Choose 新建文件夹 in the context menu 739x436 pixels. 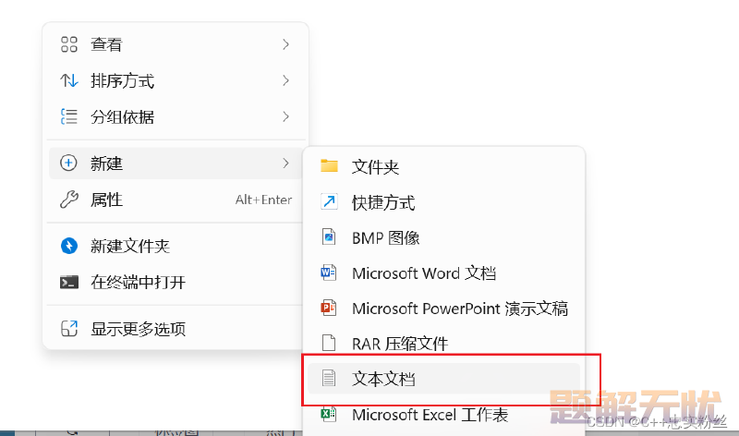tap(176, 246)
